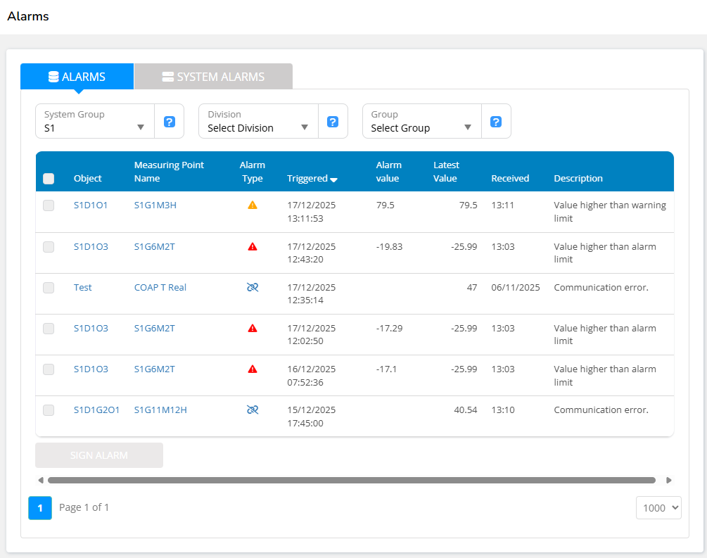Select the Test row checkbox

tap(49, 288)
